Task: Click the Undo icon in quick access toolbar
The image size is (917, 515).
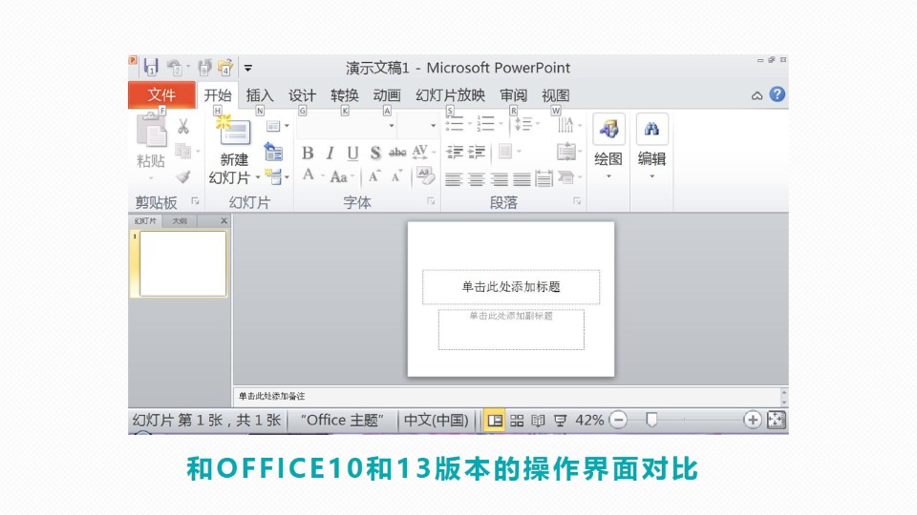Action: (174, 67)
